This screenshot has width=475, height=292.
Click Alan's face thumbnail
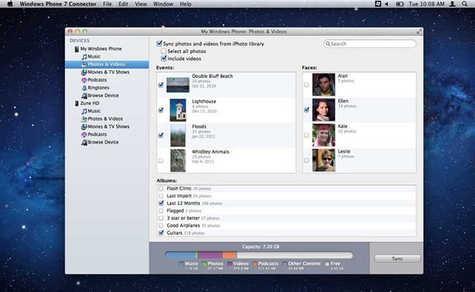click(324, 85)
